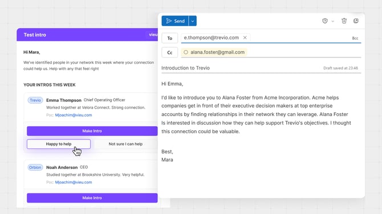Discard the draft with the trash icon
This screenshot has width=382, height=214.
(344, 21)
